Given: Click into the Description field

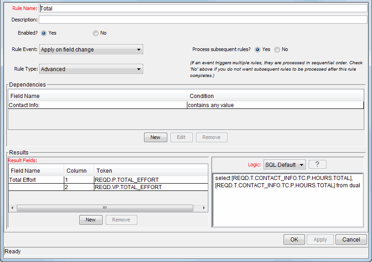Looking at the screenshot, I should (x=203, y=20).
